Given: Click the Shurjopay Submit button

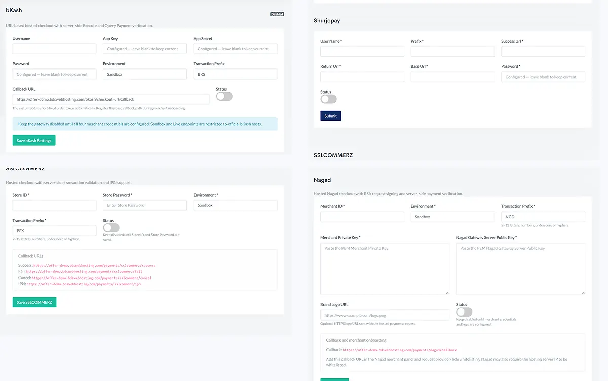Looking at the screenshot, I should [331, 116].
